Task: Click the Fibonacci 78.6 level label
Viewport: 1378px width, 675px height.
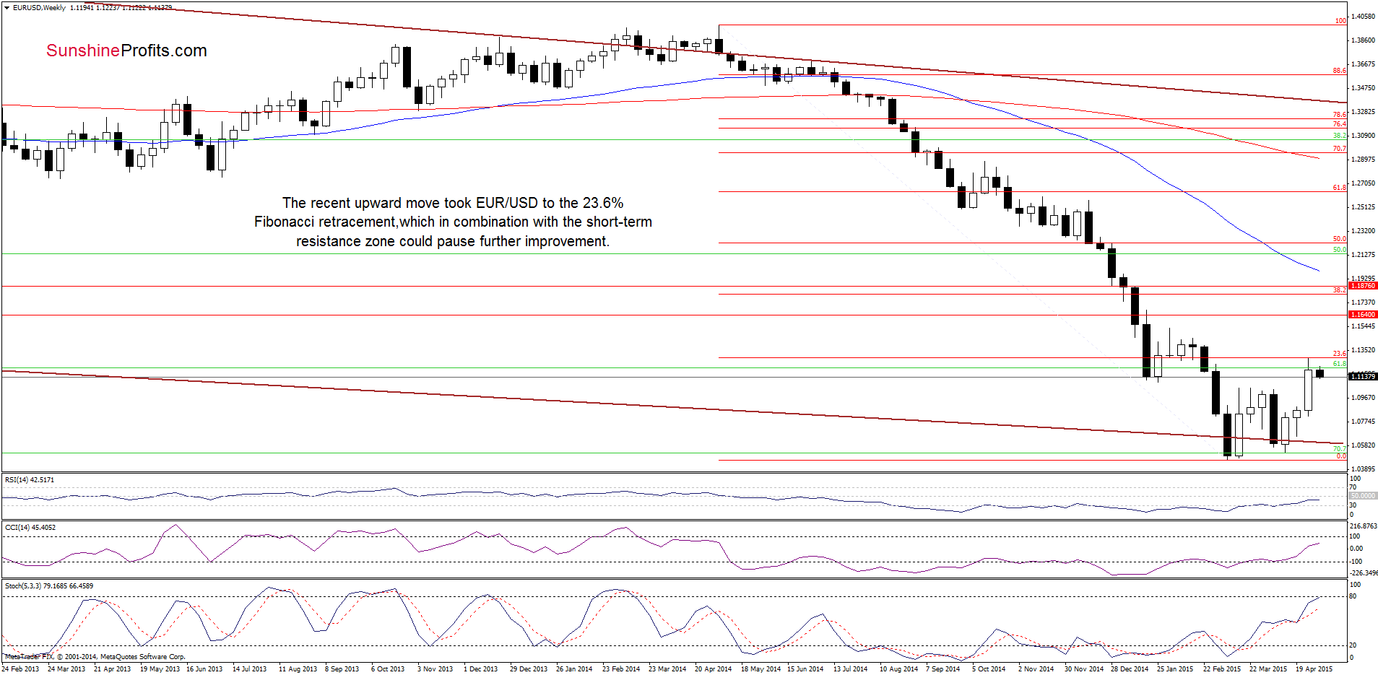Action: tap(1340, 114)
